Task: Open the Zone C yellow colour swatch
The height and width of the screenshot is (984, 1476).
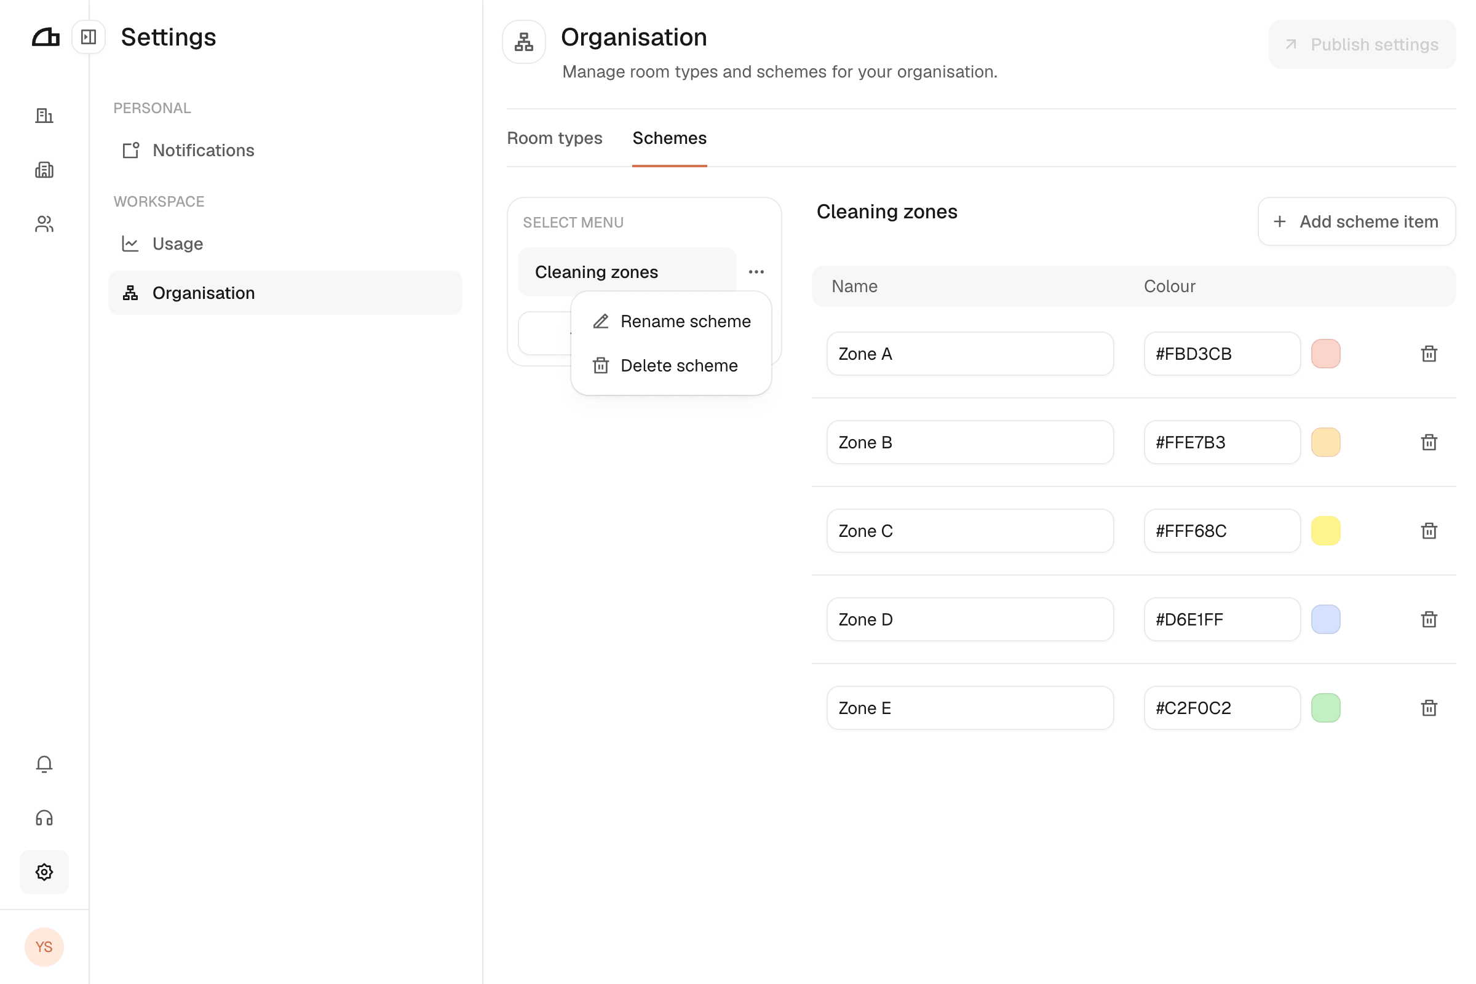Action: [1326, 531]
